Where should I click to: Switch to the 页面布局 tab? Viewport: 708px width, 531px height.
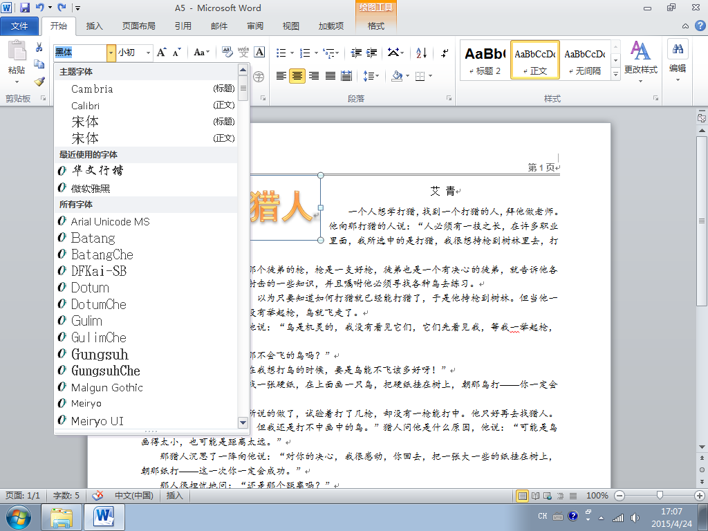pos(138,26)
